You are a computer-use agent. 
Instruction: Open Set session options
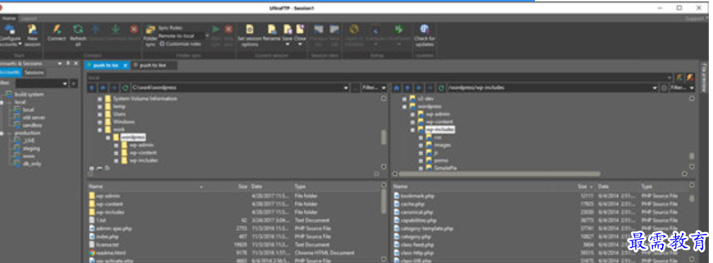(x=250, y=35)
